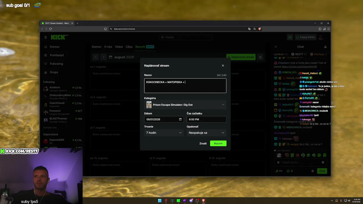Go forward in the browser

(47, 29)
